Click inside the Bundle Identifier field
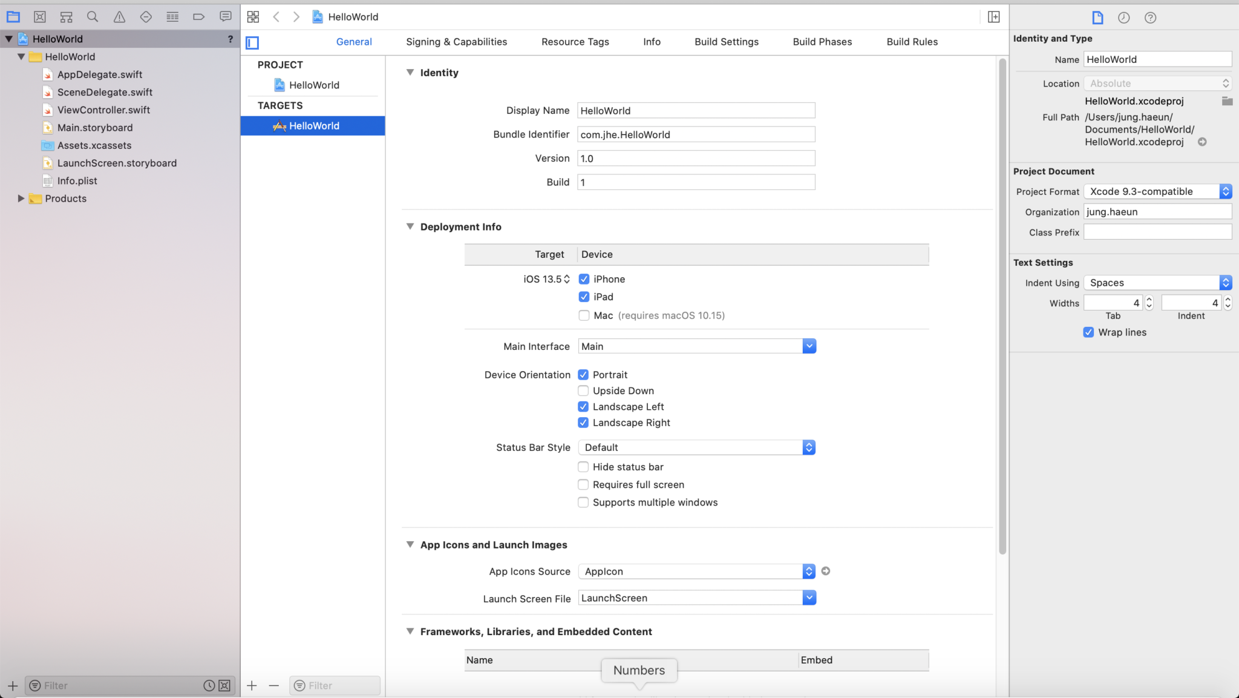The image size is (1239, 698). pyautogui.click(x=696, y=134)
